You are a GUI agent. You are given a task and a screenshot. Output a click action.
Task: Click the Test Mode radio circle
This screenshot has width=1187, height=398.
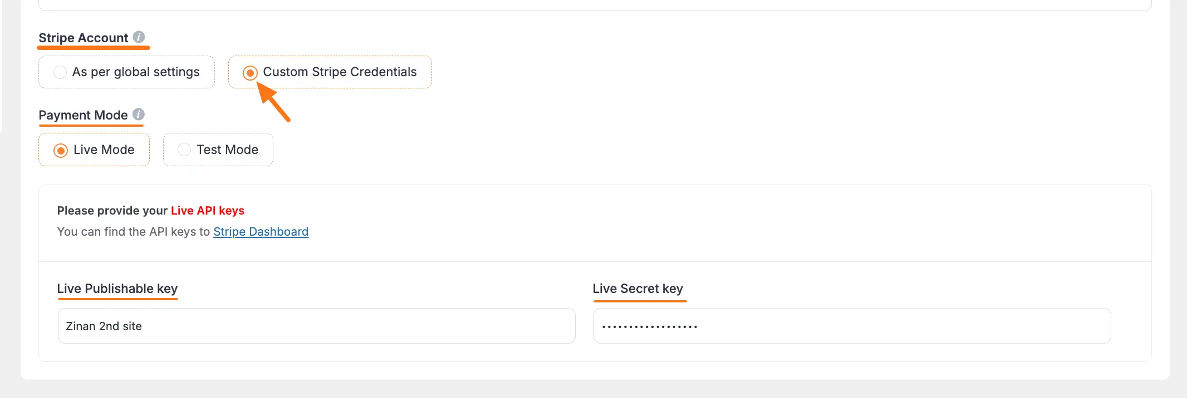click(x=184, y=150)
